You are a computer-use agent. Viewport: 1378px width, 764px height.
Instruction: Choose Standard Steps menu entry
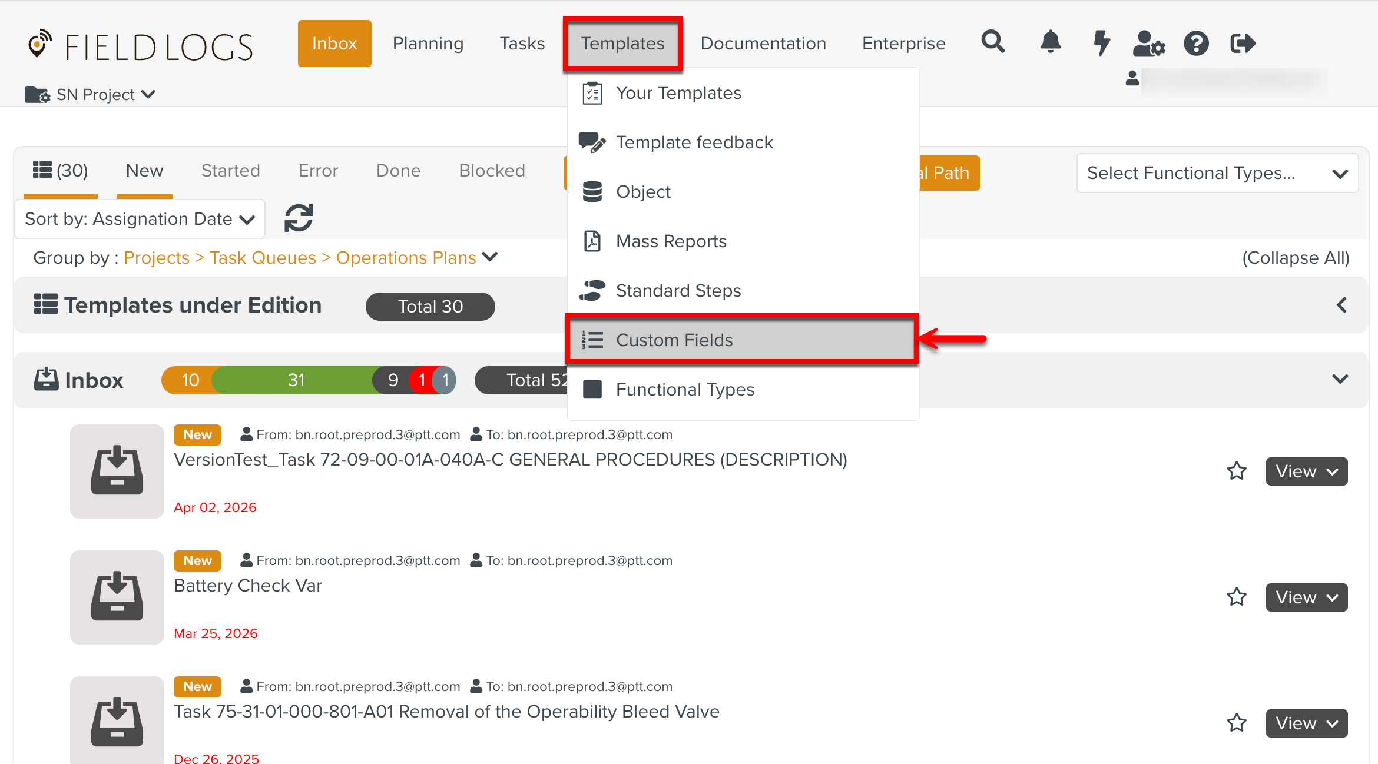click(742, 290)
